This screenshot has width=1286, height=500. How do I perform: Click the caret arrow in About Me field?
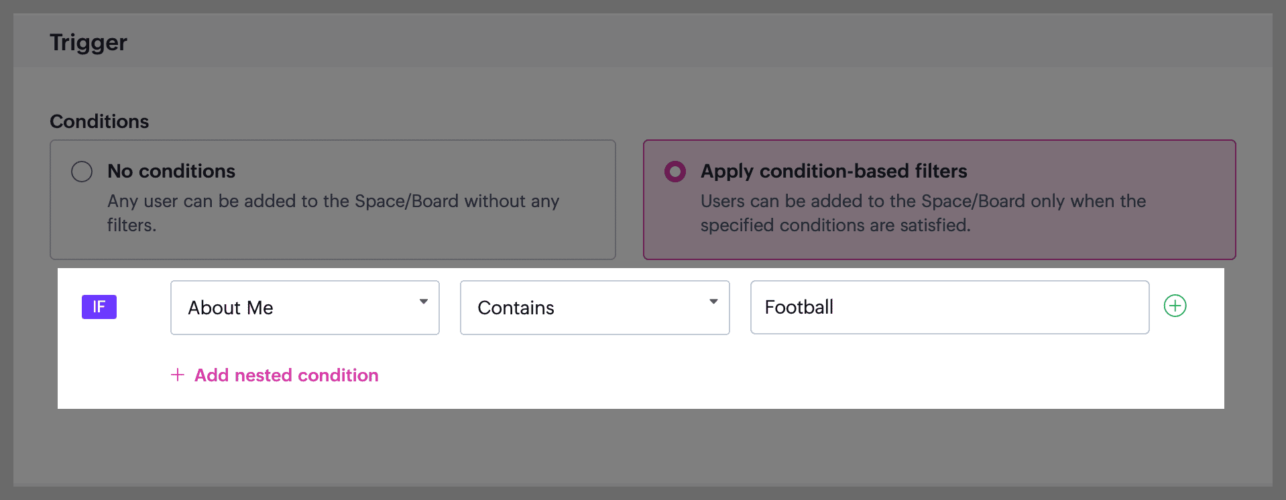pos(424,302)
